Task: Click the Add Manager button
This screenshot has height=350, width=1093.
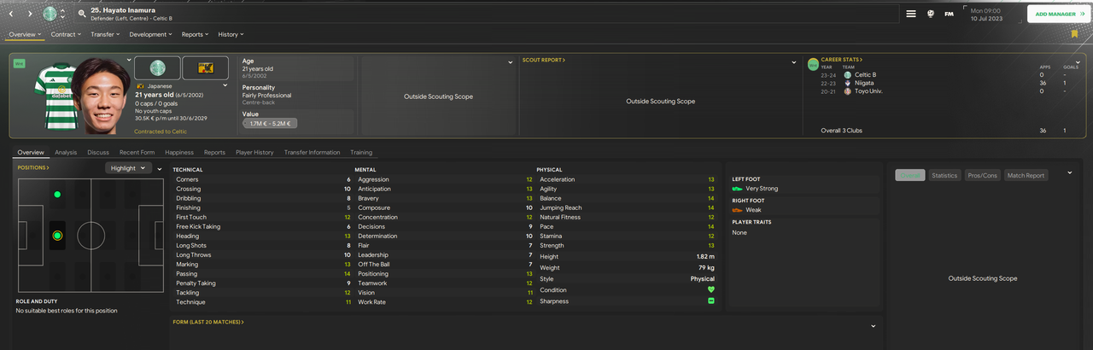Action: (x=1058, y=14)
